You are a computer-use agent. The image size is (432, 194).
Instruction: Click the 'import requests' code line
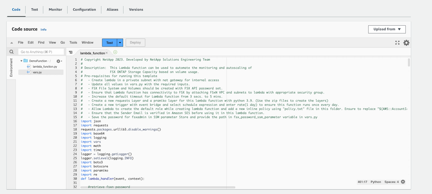click(x=94, y=126)
